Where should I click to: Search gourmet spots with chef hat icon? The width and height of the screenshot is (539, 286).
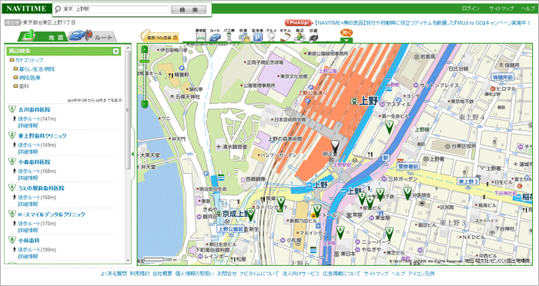271,35
